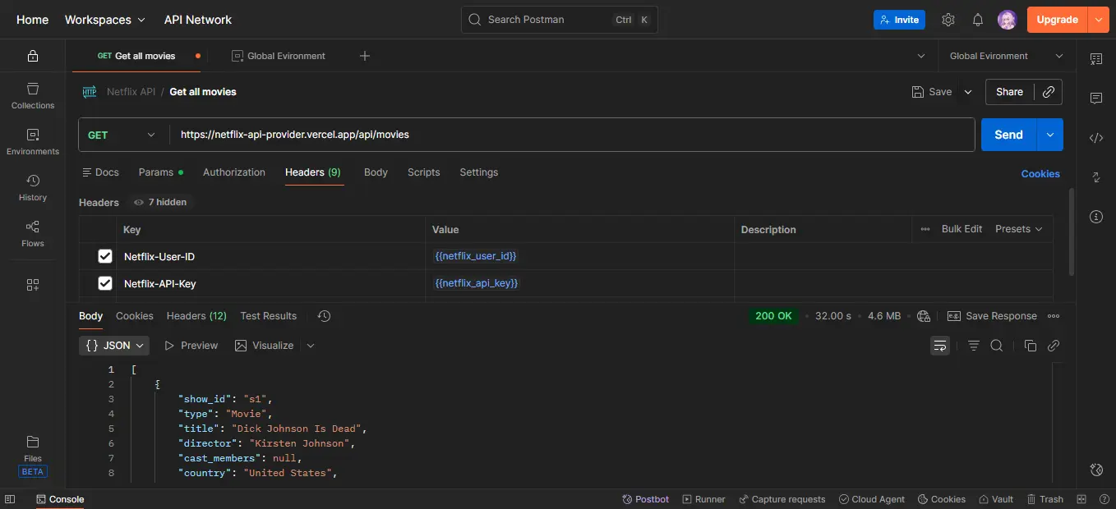
Task: Open the comments panel
Action: tap(1096, 99)
